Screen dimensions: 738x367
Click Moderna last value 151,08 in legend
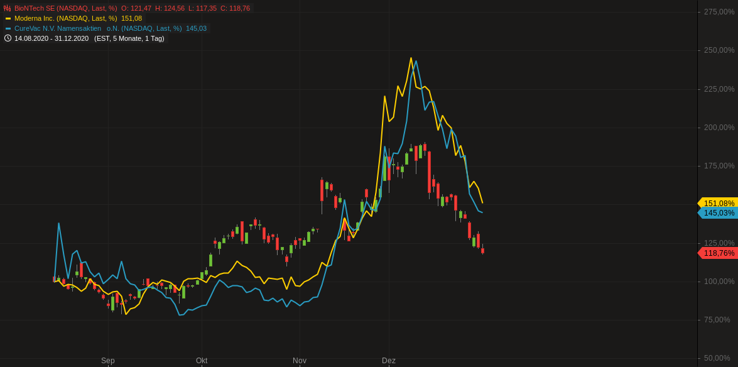(x=131, y=18)
